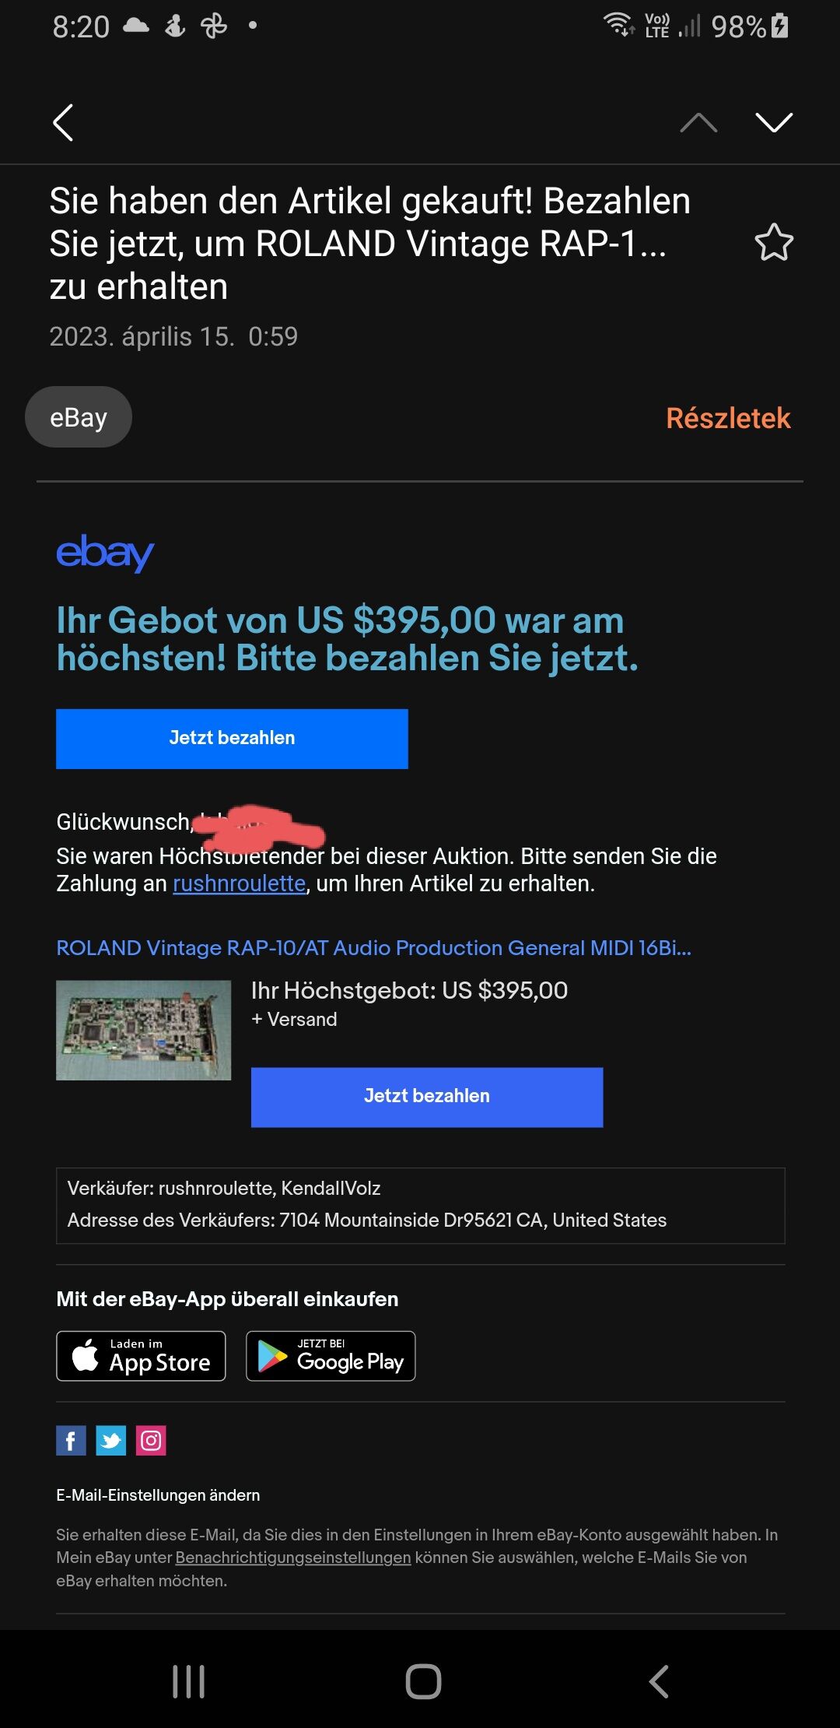The height and width of the screenshot is (1728, 840).
Task: Open the Laden im App Store badge
Action: tap(141, 1356)
